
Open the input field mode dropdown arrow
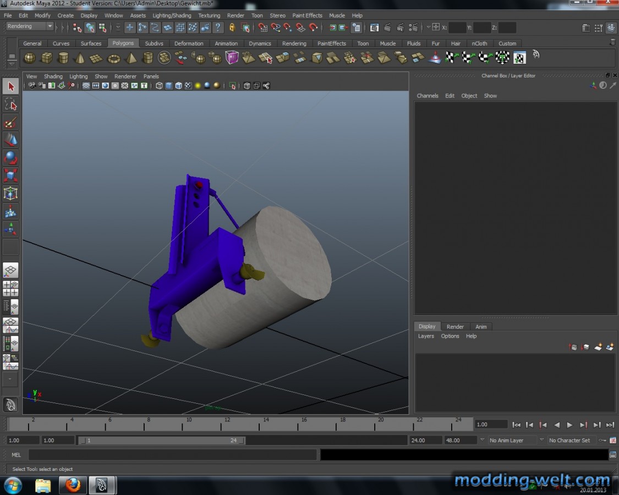pos(428,28)
